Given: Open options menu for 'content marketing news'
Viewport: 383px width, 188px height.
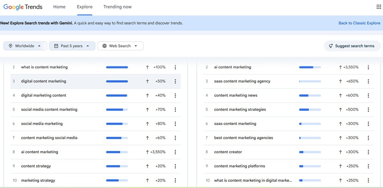Looking at the screenshot, I should pyautogui.click(x=368, y=95).
